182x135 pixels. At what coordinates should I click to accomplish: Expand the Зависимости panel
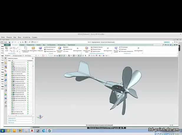(21, 118)
